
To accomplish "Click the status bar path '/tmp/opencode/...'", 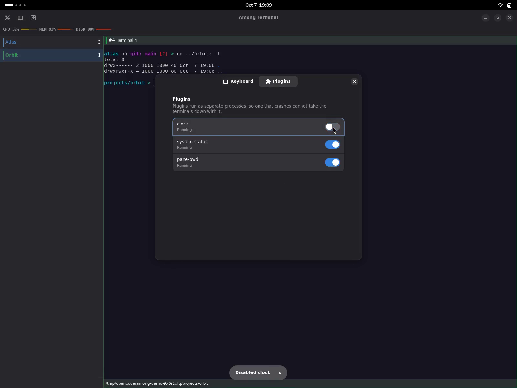I will [157, 383].
